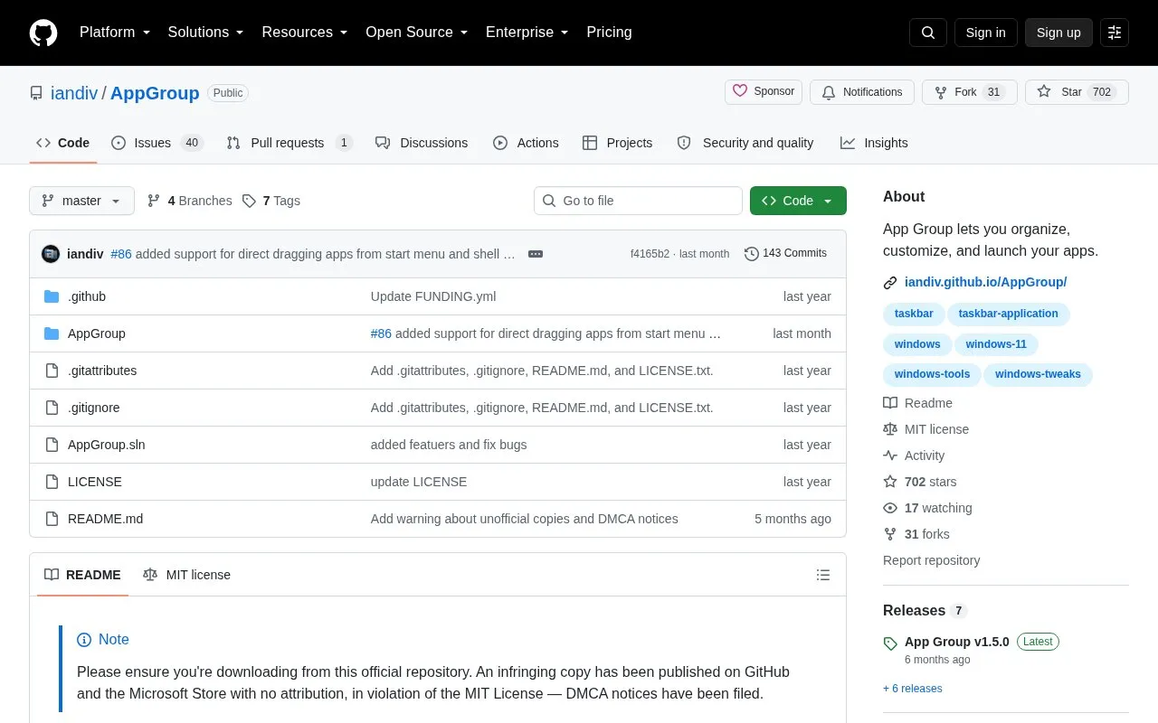
Task: View 143 Commits history
Action: pyautogui.click(x=785, y=254)
